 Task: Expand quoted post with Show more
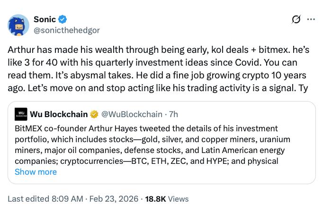(36, 172)
